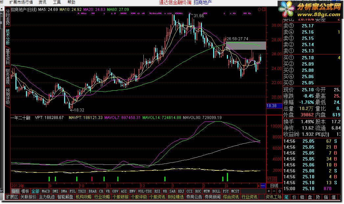This screenshot has height=204, width=344.
Task: Click the blue dashed box at time axis end
Action: coord(263,186)
